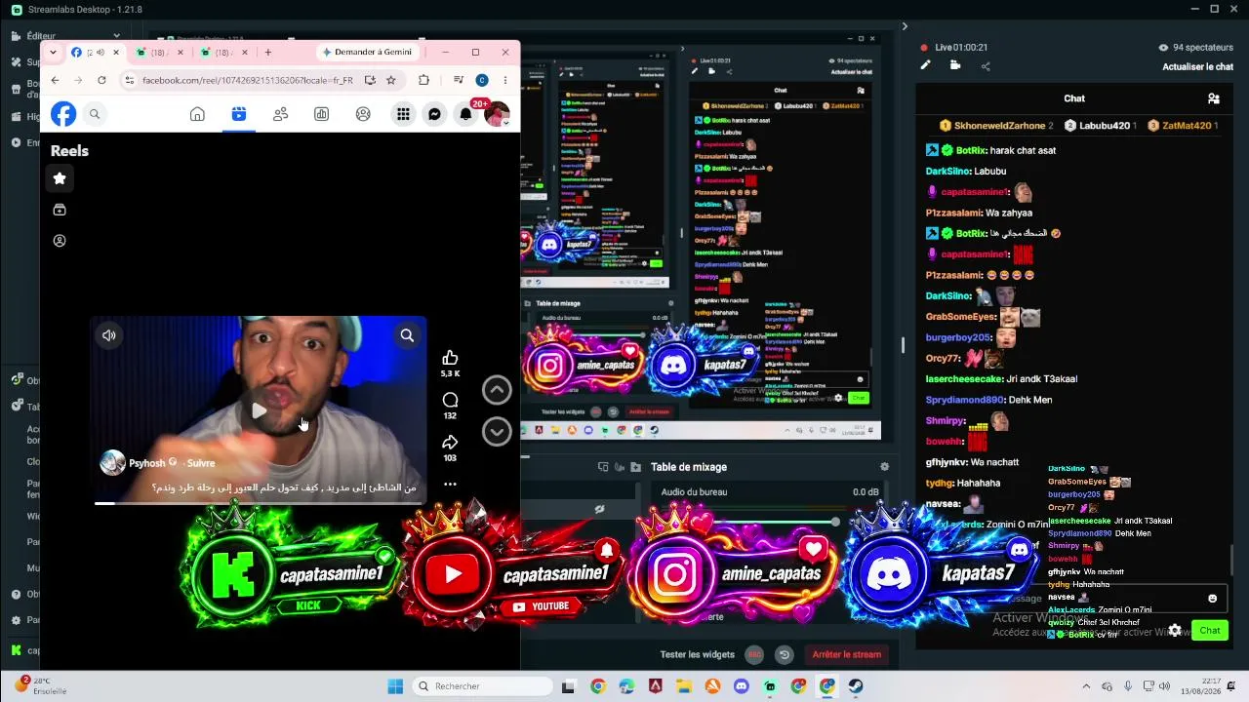
Task: Open the Chrome tab search dropdown
Action: [54, 52]
